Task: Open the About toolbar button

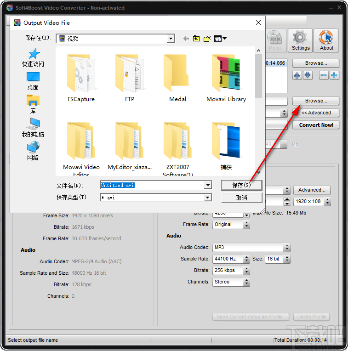Action: [x=326, y=40]
